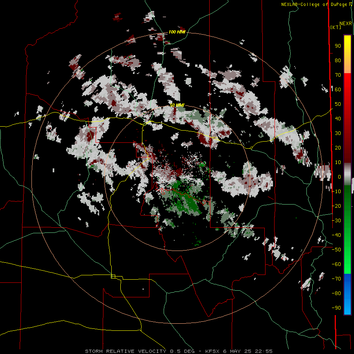This screenshot has width=354, height=354.
Task: Click the NEXR label at top right
Action: [x=346, y=24]
